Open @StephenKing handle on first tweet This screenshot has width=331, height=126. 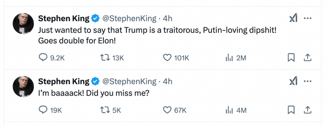tap(129, 18)
